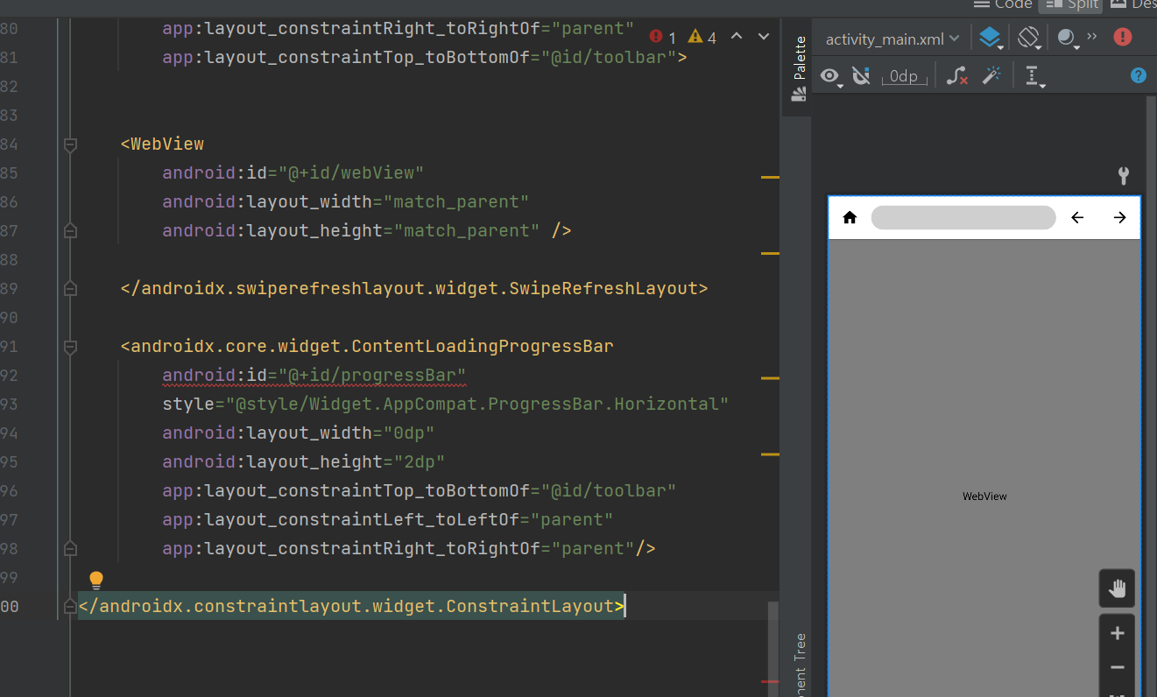Open the Guidelines dropdown
Image resolution: width=1157 pixels, height=697 pixels.
[x=1035, y=77]
